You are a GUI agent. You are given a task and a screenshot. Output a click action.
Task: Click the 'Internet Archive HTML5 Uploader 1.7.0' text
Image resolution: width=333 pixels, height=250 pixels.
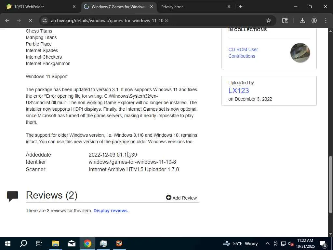click(134, 169)
